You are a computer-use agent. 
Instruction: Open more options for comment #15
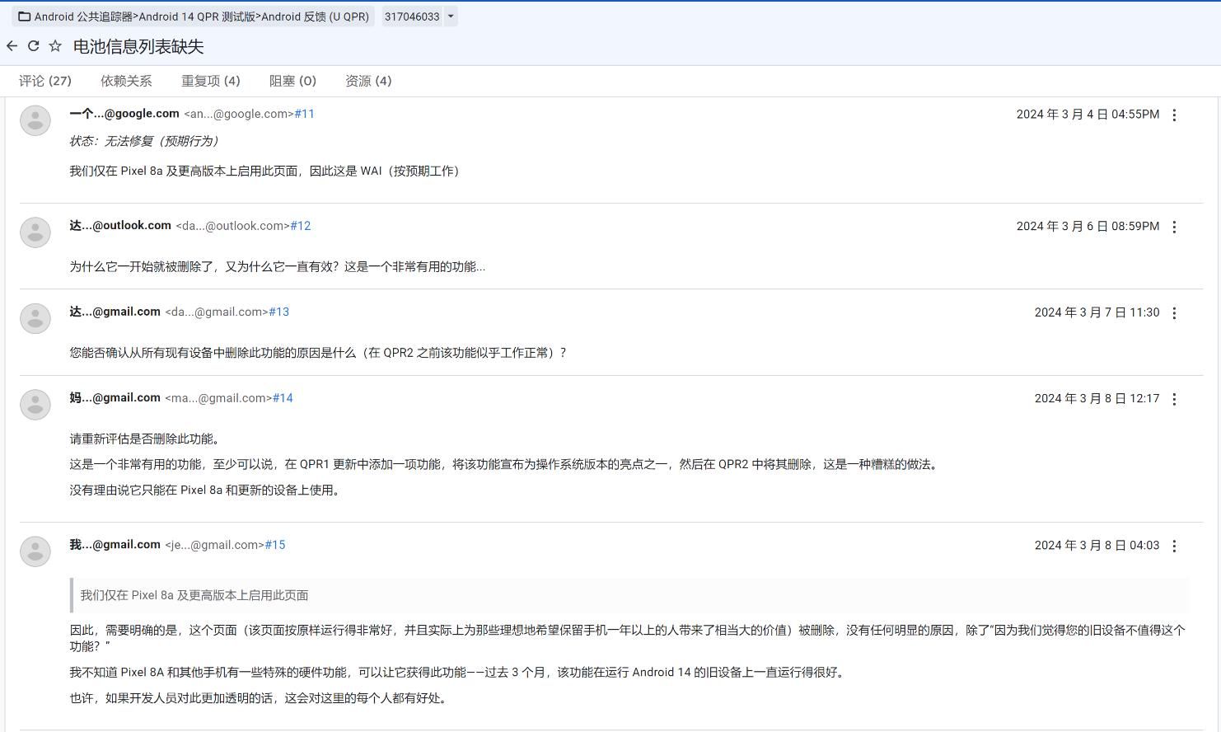1174,546
